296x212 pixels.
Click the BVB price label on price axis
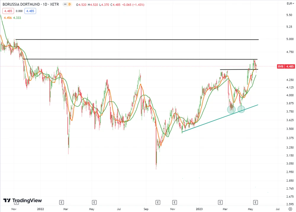click(285, 67)
